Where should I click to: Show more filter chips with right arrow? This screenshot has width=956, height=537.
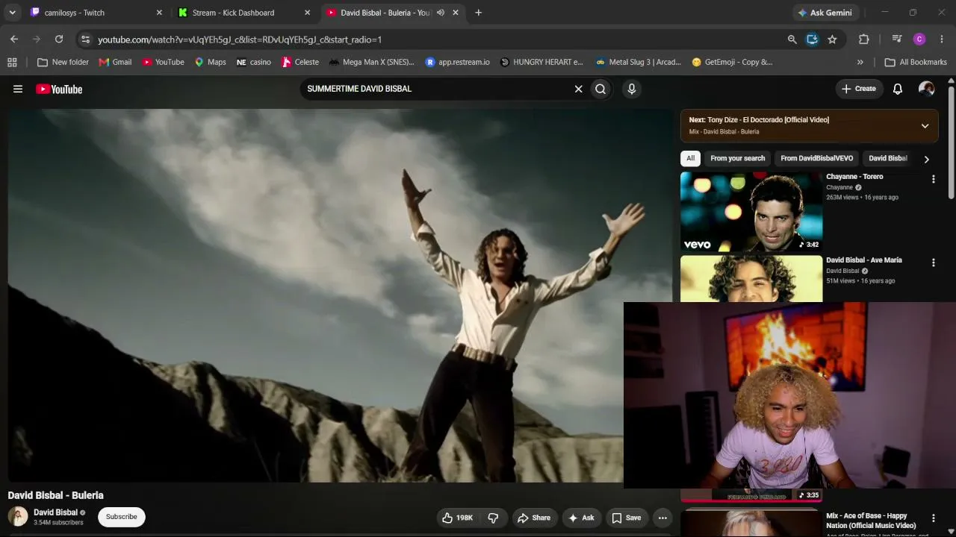926,159
